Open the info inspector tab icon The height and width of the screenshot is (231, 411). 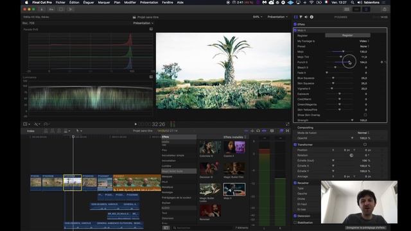(311, 17)
